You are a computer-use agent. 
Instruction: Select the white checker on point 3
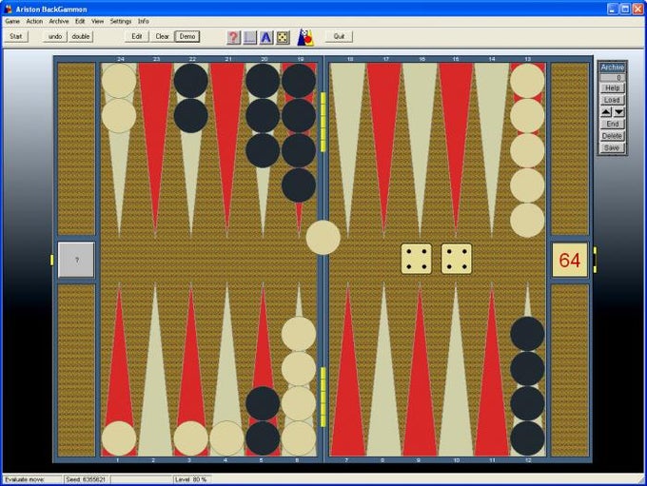pos(191,438)
